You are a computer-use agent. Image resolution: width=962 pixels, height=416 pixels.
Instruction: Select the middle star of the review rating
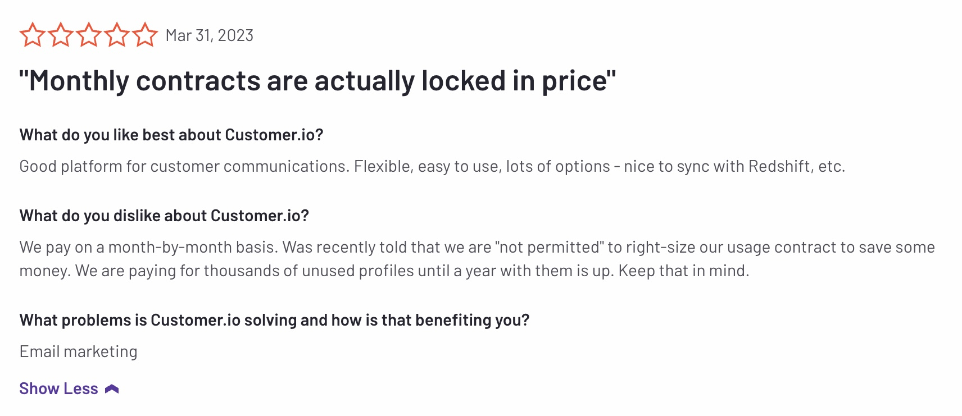point(89,35)
